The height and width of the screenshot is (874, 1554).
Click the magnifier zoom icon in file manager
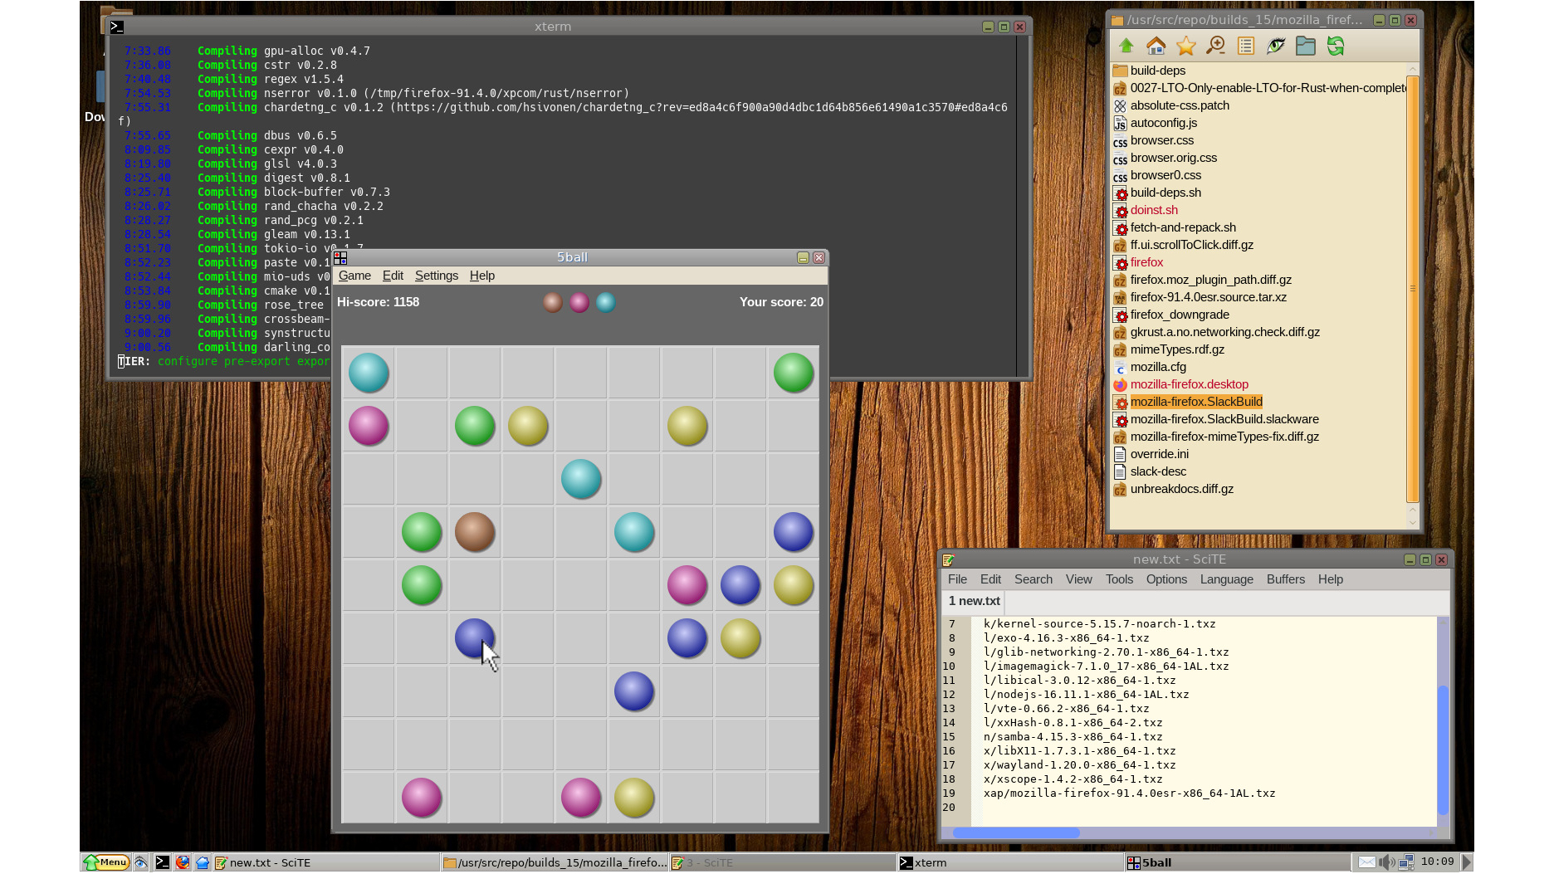(x=1215, y=46)
